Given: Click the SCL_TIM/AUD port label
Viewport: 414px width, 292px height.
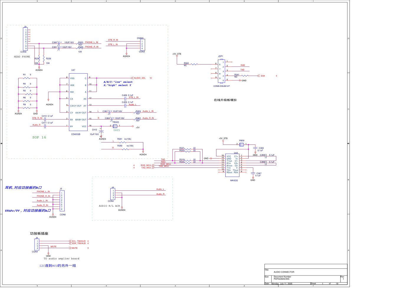Looking at the screenshot, I should [79, 241].
